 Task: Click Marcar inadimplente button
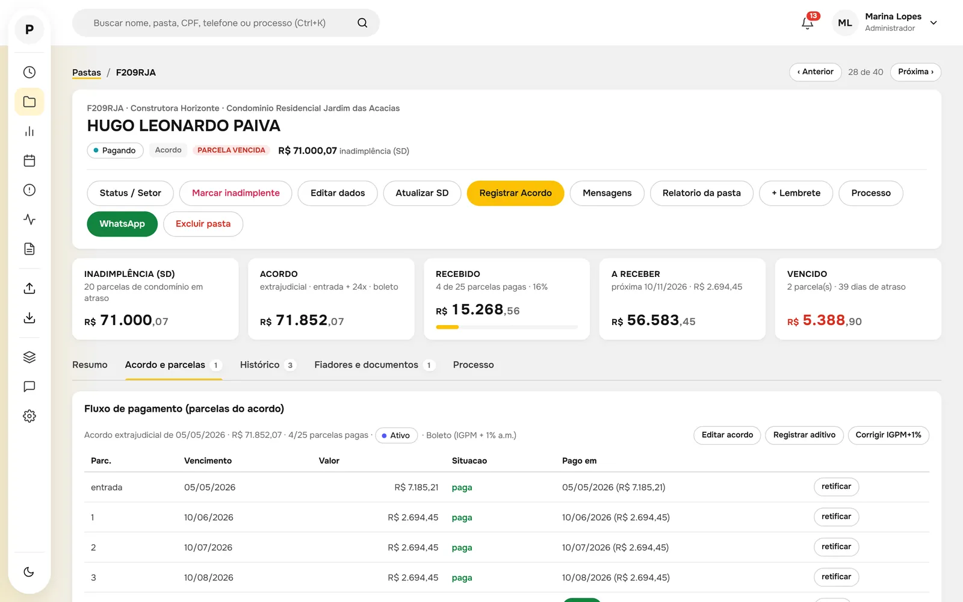coord(236,193)
